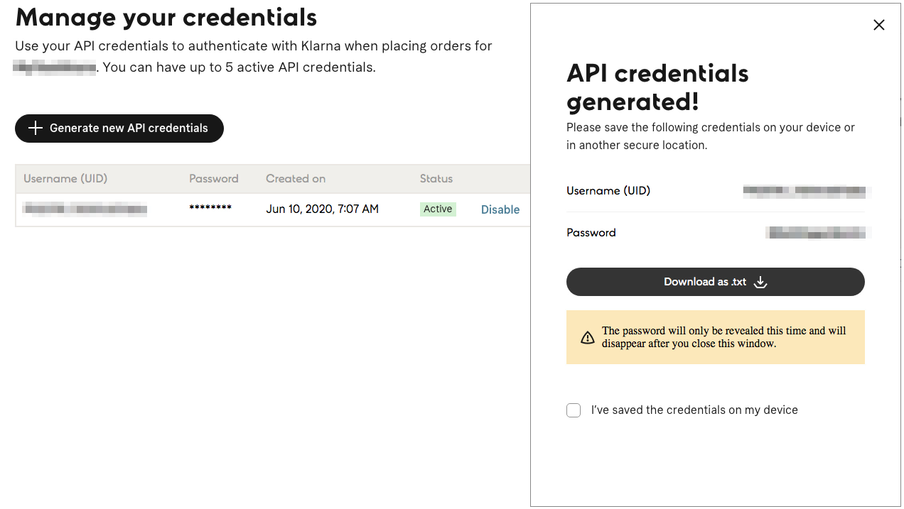
Task: Click the Jun 10, 2020 creation date
Action: [x=322, y=209]
